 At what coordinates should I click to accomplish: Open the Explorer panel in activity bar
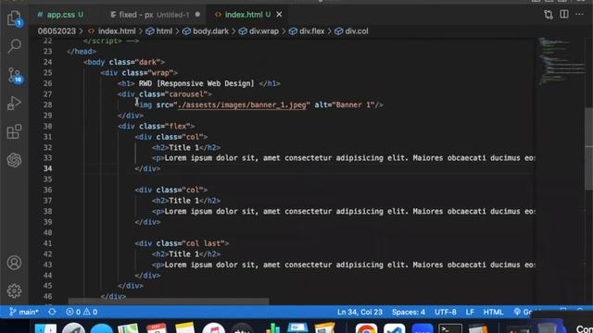click(x=15, y=18)
